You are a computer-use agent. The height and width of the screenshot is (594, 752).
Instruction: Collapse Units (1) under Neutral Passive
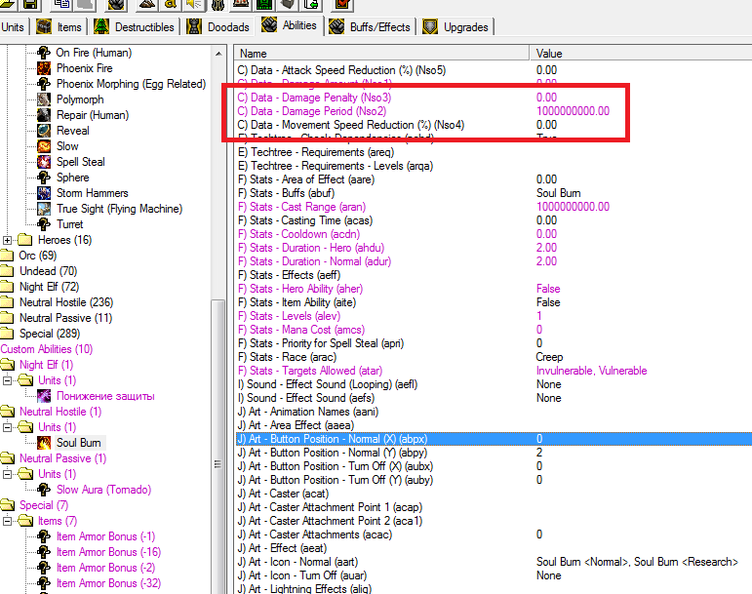[x=7, y=474]
